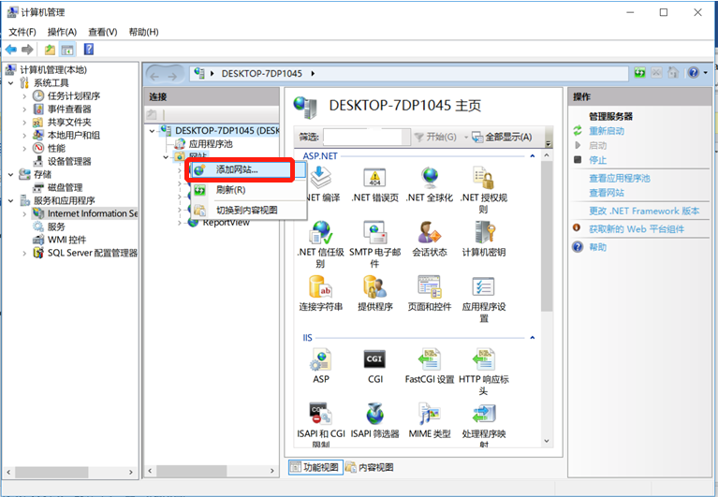Open the 帮助(H) menu

coord(143,32)
